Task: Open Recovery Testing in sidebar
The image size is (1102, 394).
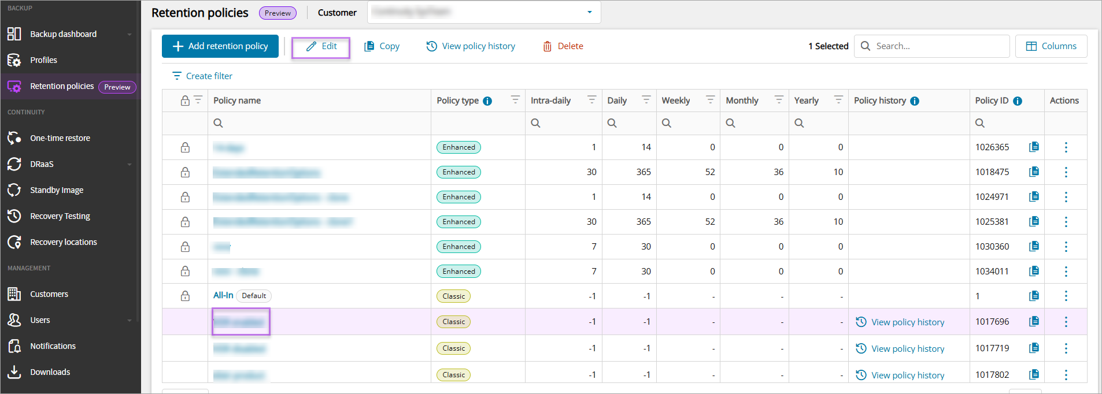Action: click(x=60, y=216)
